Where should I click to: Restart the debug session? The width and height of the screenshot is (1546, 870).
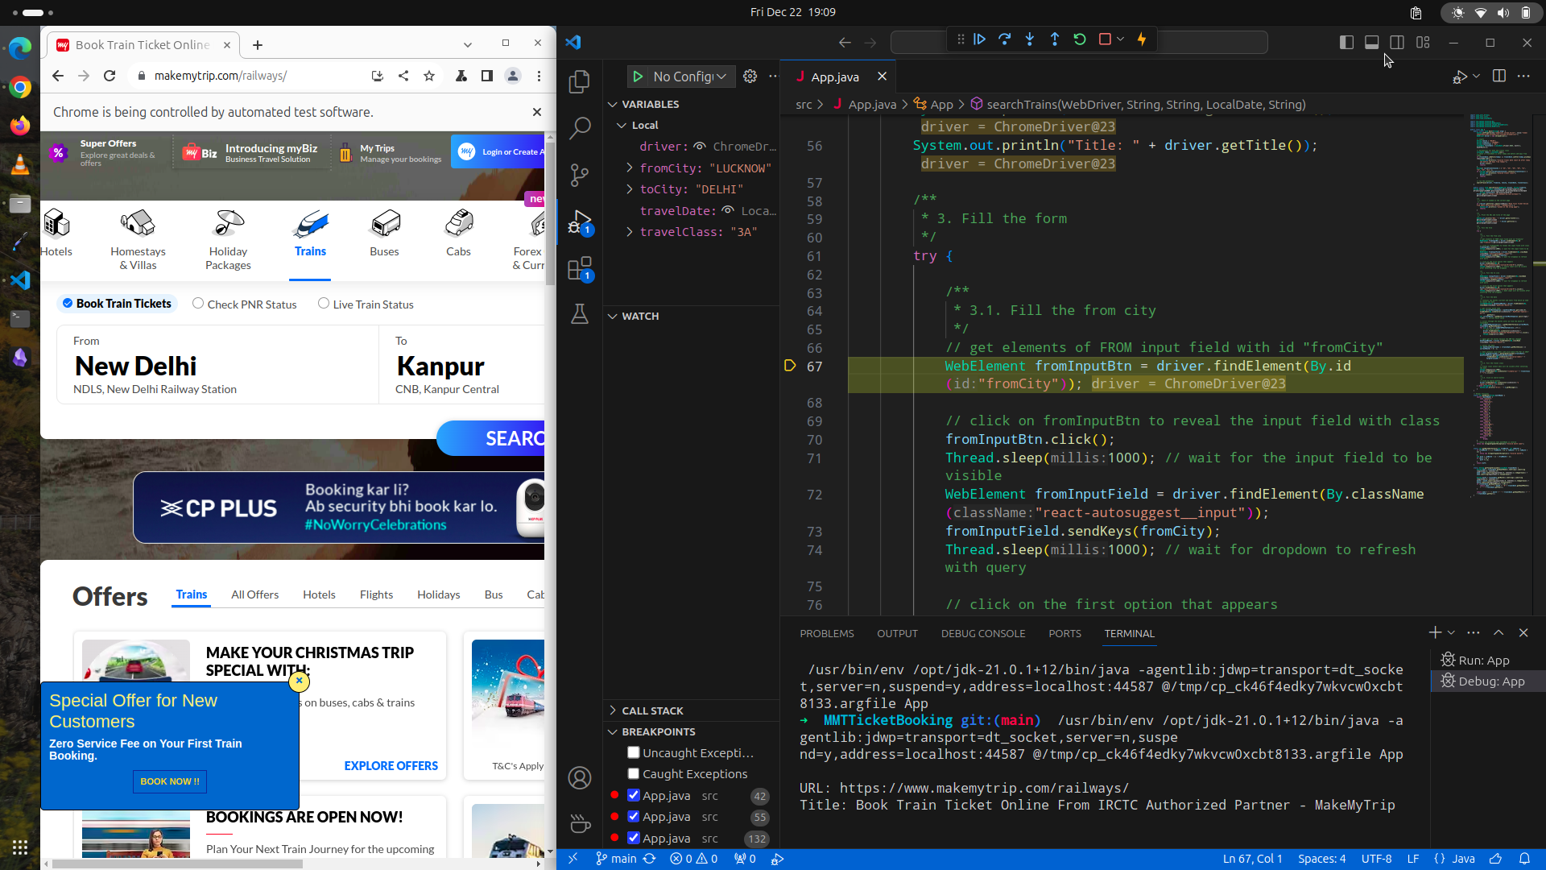[1080, 39]
